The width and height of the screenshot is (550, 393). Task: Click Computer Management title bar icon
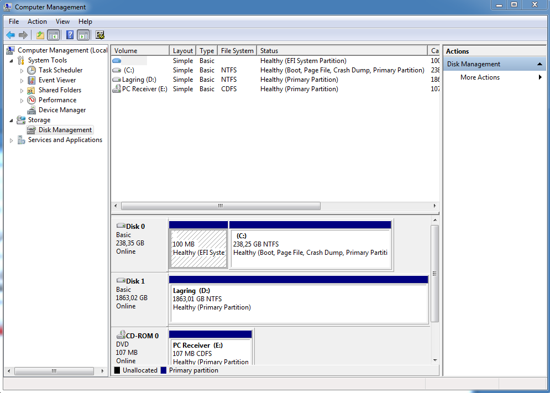7,7
